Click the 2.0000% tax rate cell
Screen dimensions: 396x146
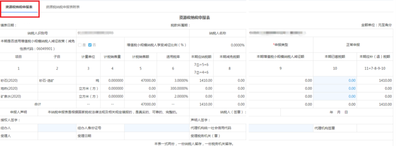pos(173,96)
